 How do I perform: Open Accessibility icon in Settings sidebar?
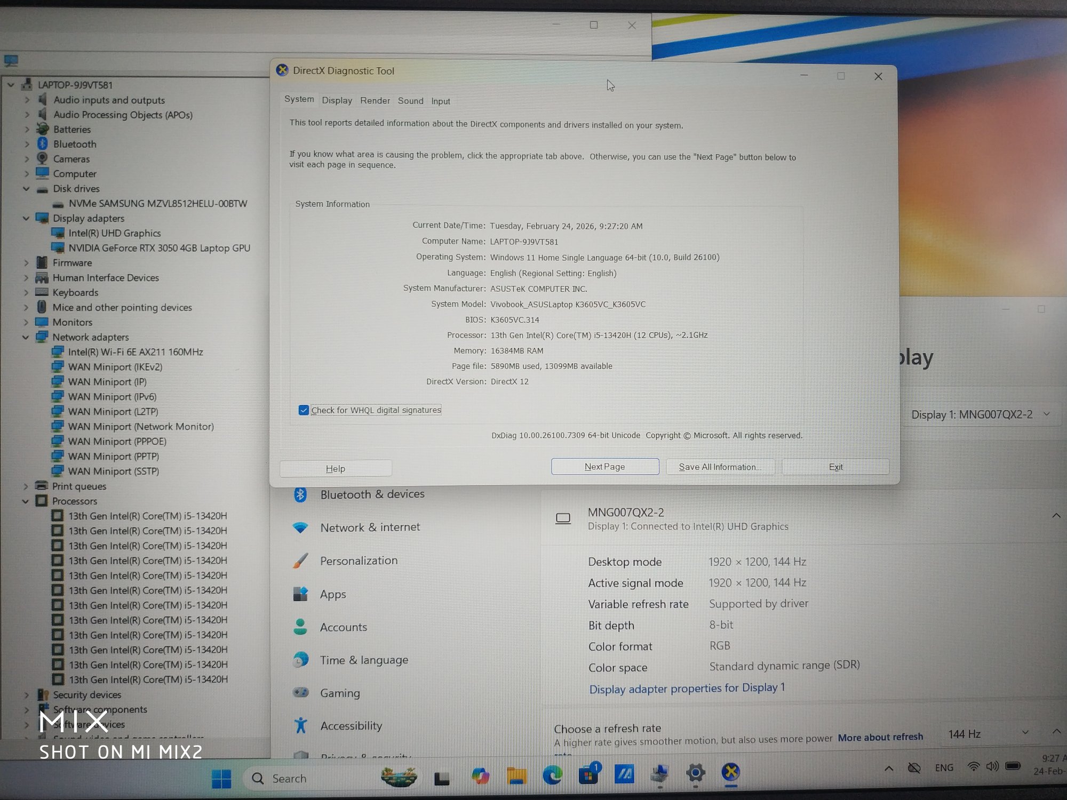(x=300, y=725)
